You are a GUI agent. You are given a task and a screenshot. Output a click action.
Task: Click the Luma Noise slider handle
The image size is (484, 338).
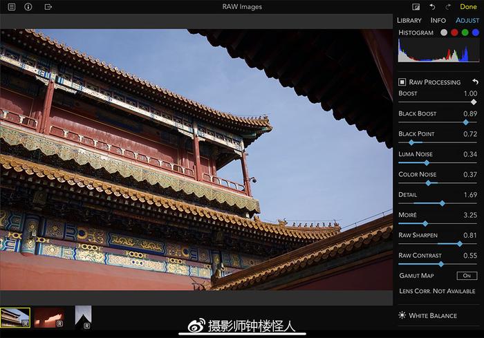427,163
